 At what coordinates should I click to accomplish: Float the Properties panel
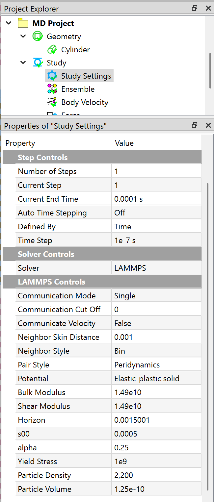pyautogui.click(x=195, y=125)
